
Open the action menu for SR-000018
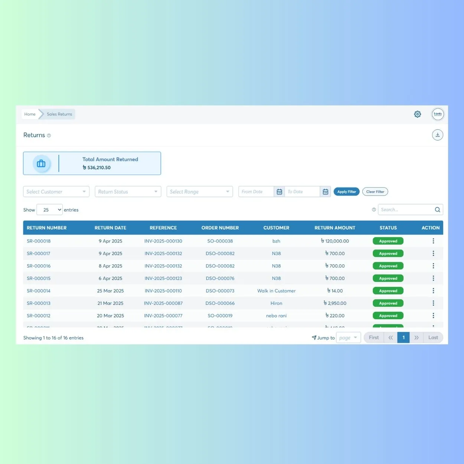tap(433, 241)
